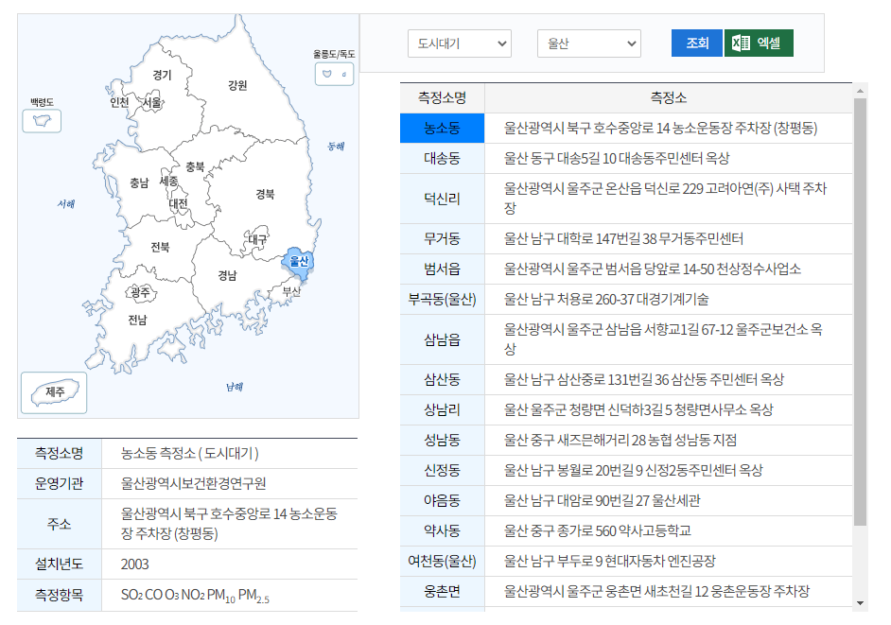
Task: Select the 삼산동 station row
Action: pyautogui.click(x=626, y=379)
